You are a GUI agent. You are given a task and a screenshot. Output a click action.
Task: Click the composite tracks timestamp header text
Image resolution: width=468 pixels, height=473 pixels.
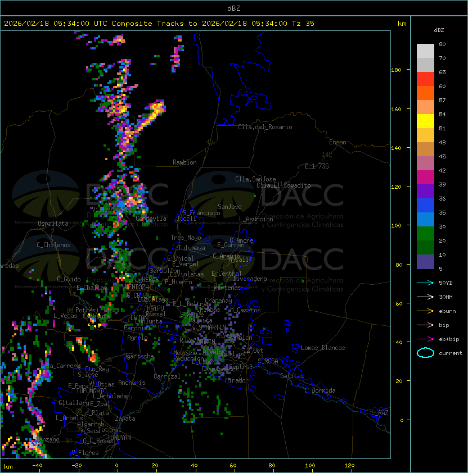tap(159, 24)
